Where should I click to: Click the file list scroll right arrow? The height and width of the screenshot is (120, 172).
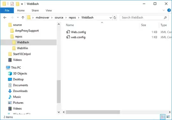tap(170, 112)
